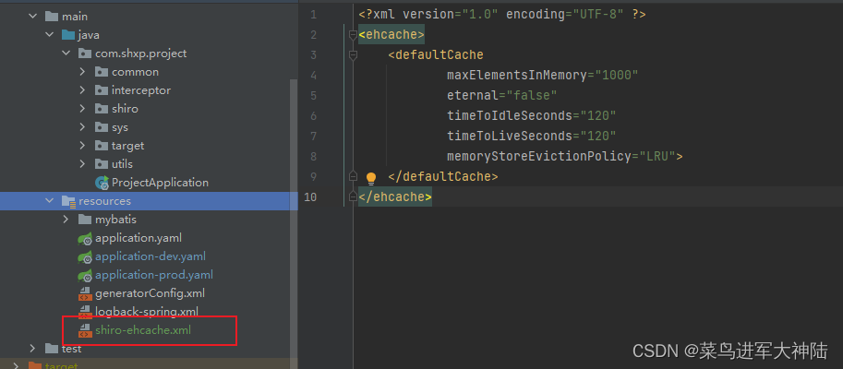Click the blue java source folder icon
This screenshot has height=369, width=843.
click(x=68, y=35)
